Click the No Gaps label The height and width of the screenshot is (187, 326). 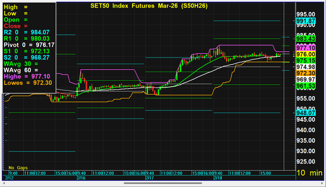tap(18, 167)
